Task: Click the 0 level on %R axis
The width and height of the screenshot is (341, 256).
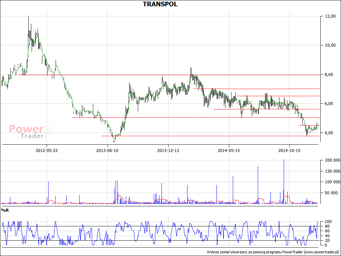Action: pyautogui.click(x=326, y=245)
